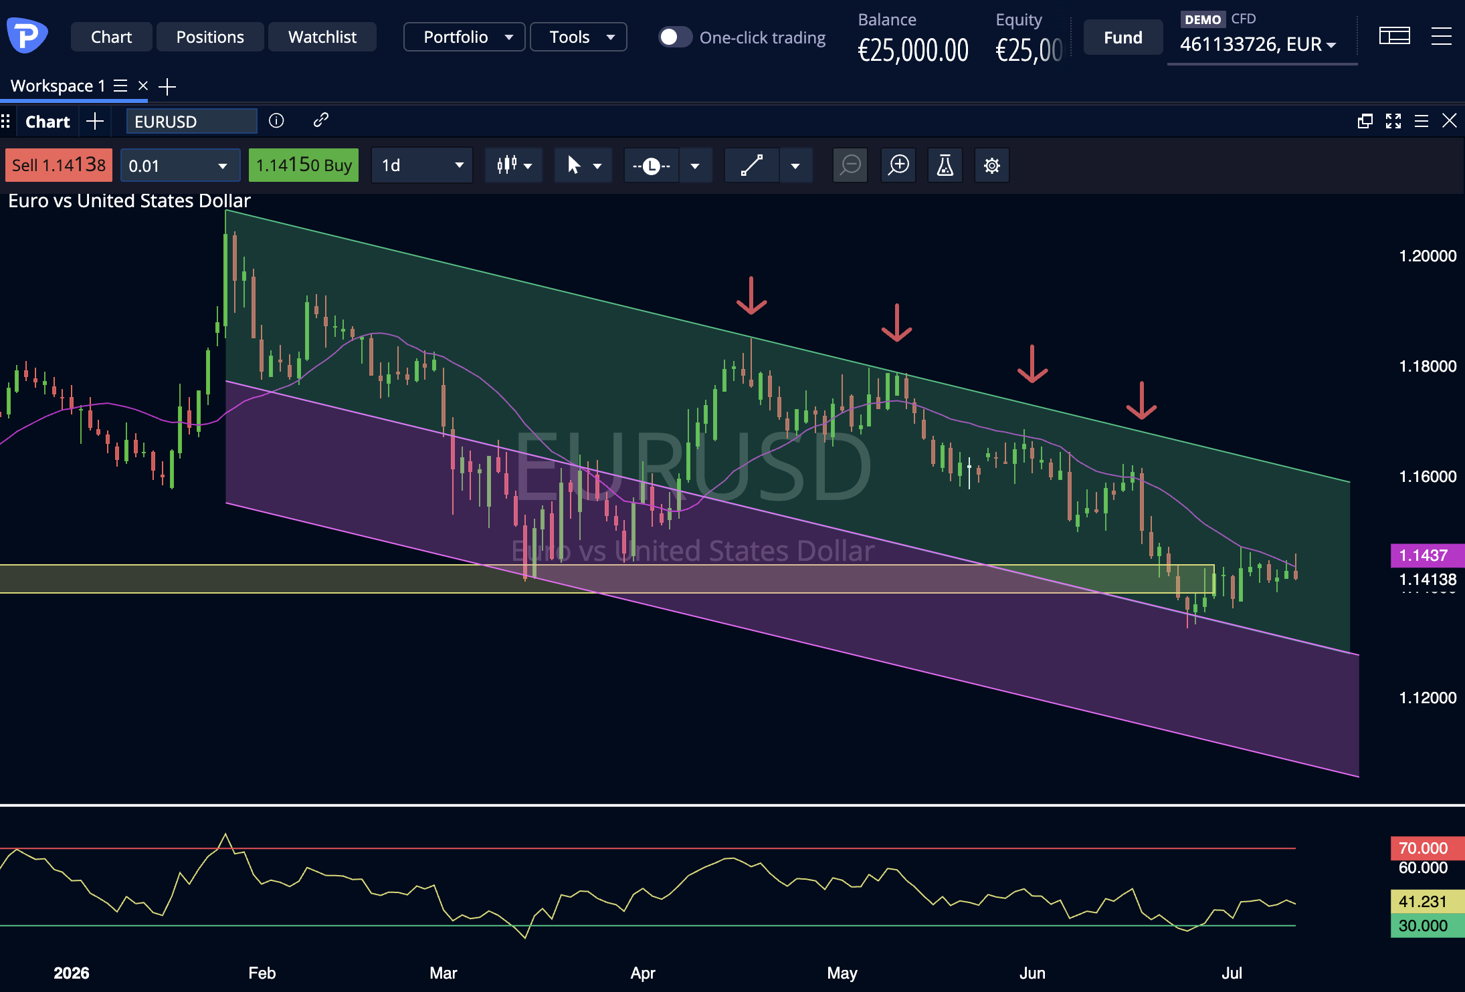Click the 1.20000 price axis label
Screen dimensions: 1465x992
[1428, 255]
